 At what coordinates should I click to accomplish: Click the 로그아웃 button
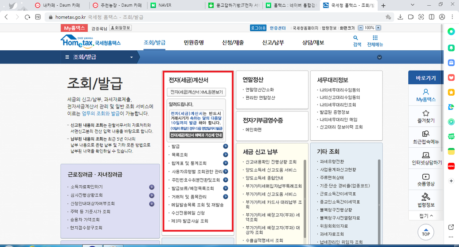[x=258, y=27]
